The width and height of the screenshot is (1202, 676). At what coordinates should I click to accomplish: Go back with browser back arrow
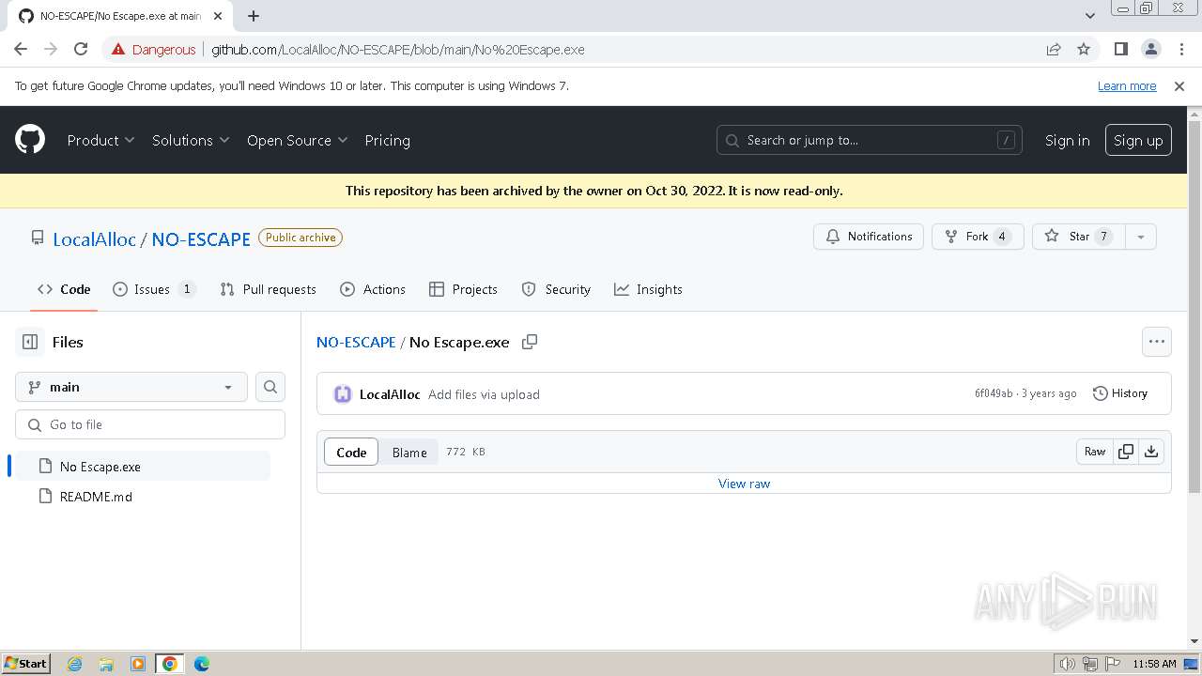21,50
